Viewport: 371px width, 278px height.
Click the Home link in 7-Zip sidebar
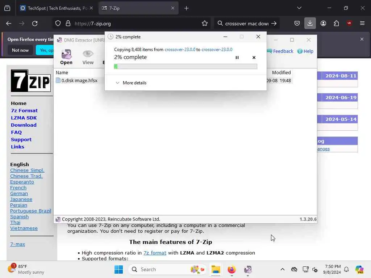click(x=19, y=103)
